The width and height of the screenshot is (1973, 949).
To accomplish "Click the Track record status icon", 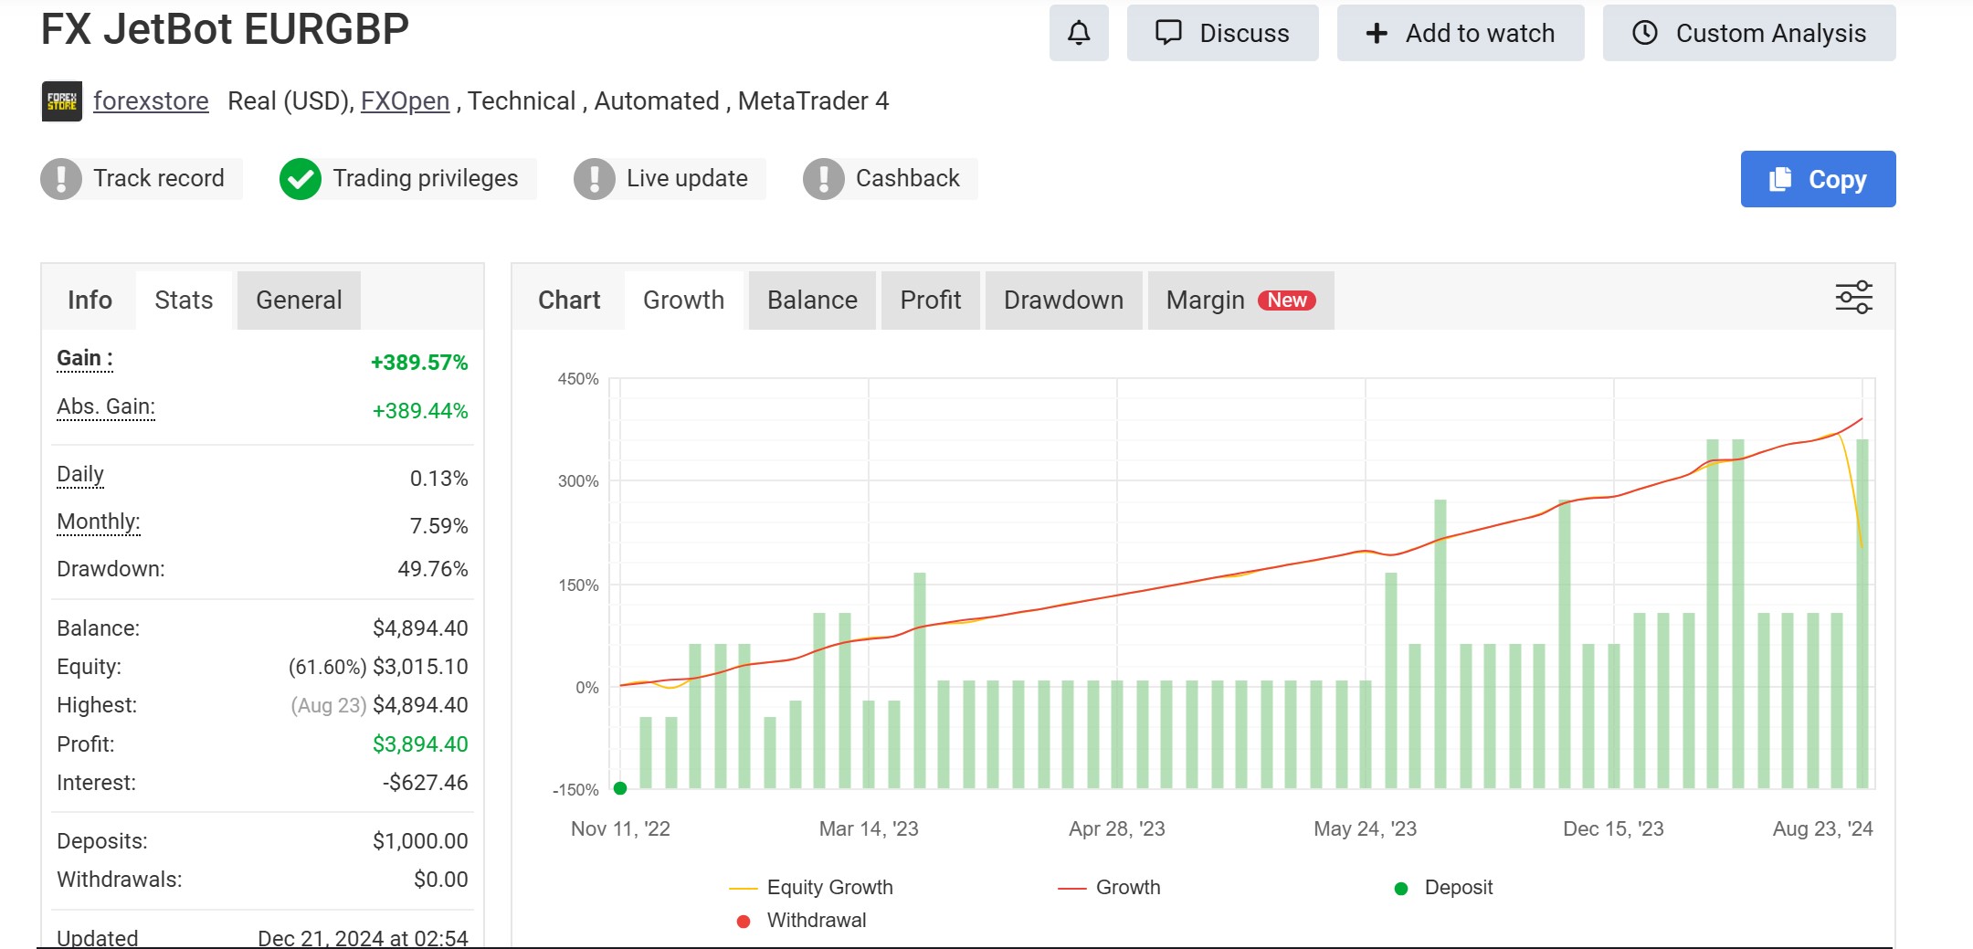I will pos(59,178).
